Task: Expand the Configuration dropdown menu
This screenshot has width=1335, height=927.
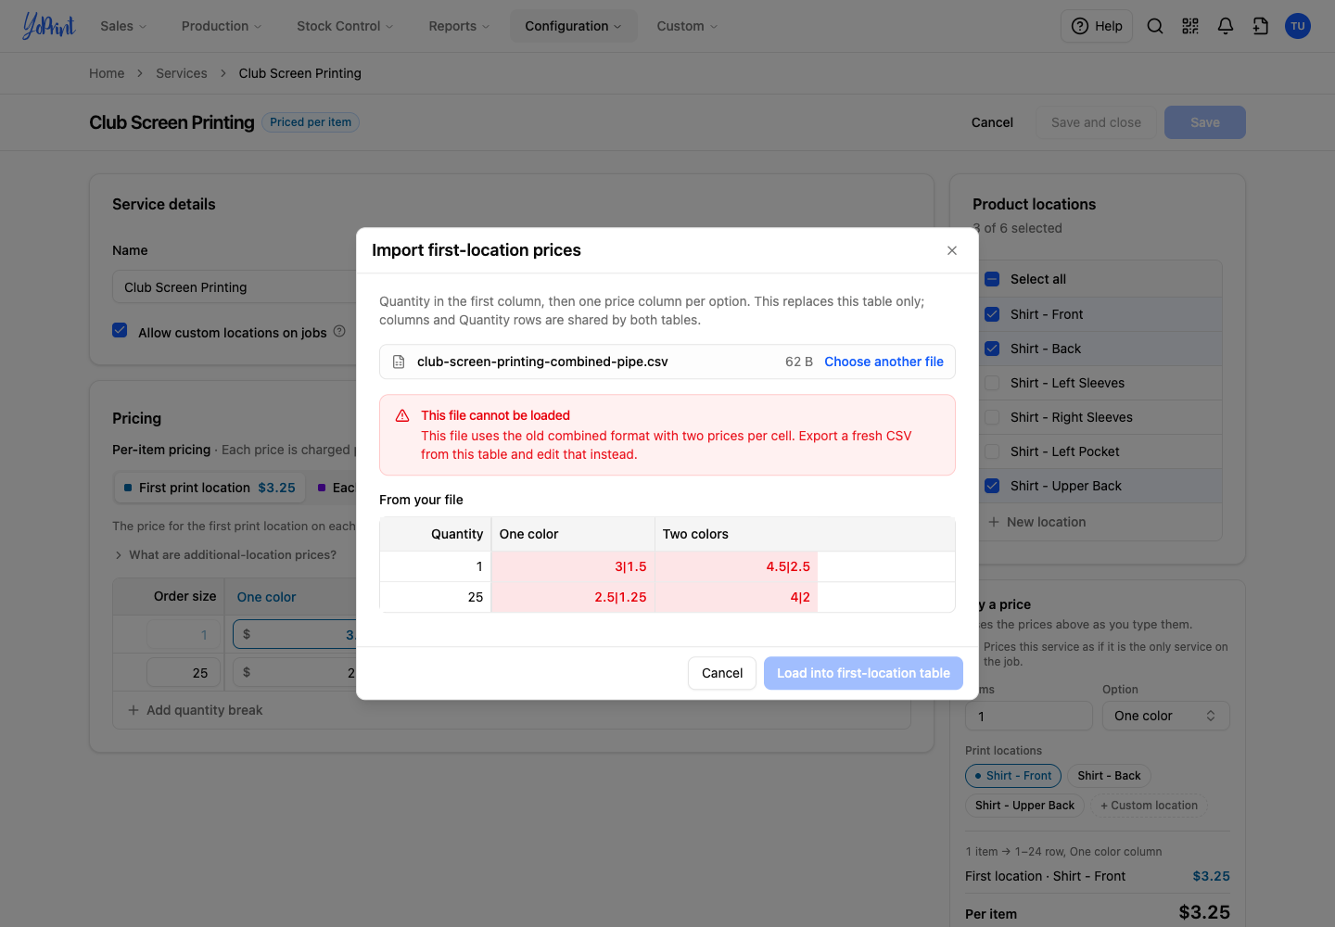Action: (x=573, y=26)
